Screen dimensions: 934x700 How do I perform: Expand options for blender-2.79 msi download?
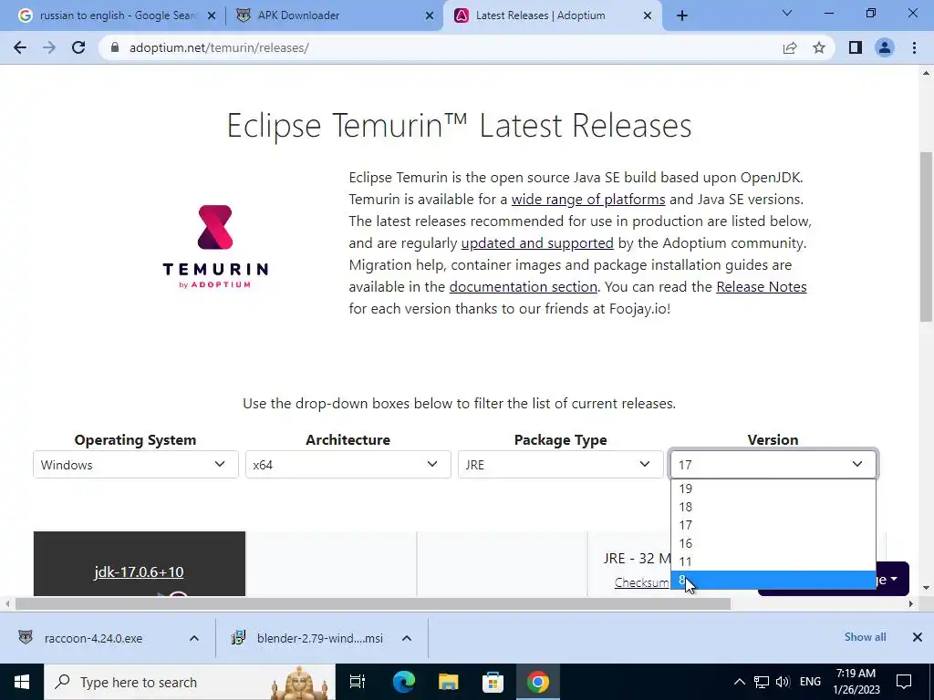(407, 638)
